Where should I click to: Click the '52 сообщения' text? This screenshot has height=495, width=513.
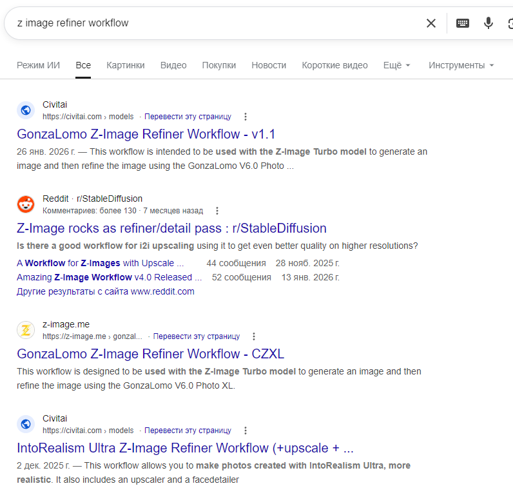click(x=242, y=277)
